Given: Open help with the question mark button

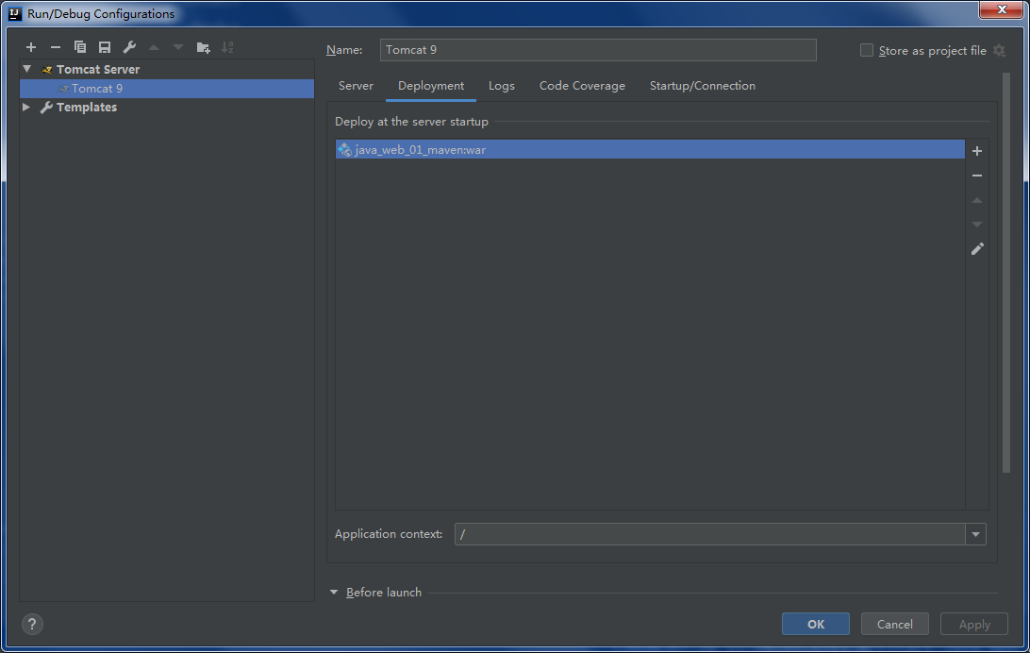Looking at the screenshot, I should (32, 624).
